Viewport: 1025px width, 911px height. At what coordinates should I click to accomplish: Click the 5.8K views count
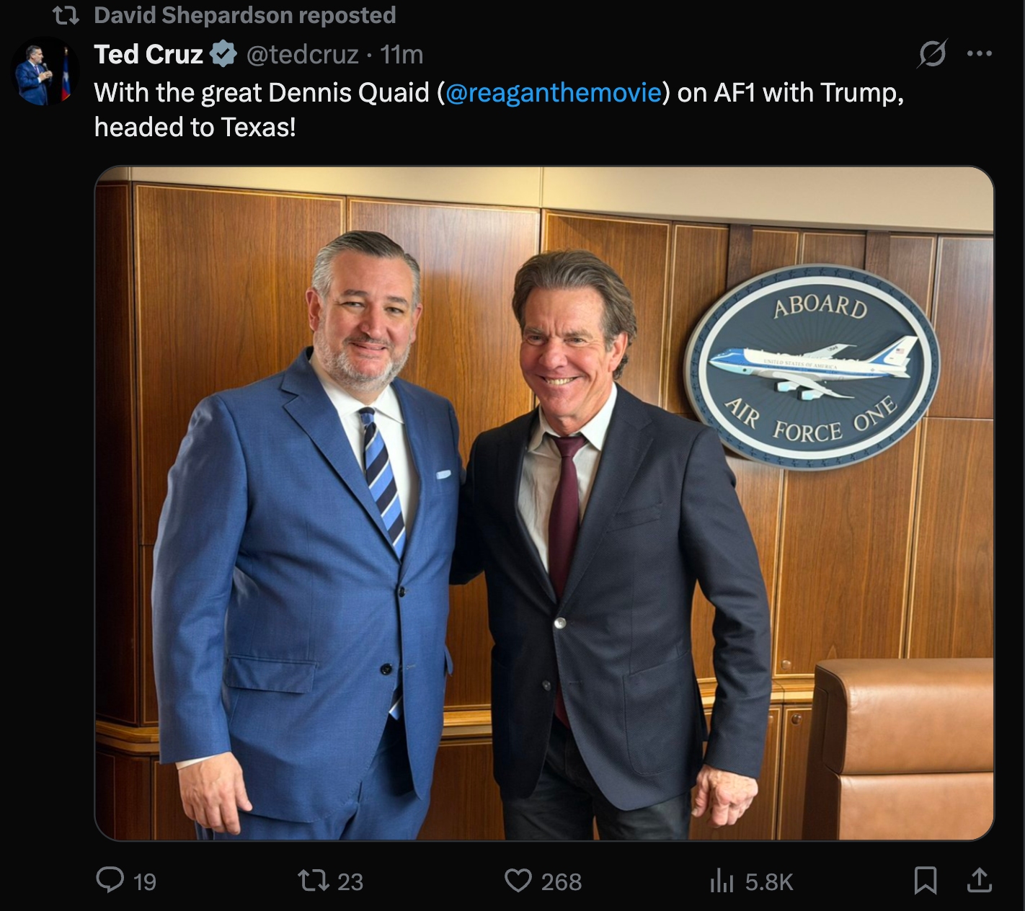pos(769,881)
